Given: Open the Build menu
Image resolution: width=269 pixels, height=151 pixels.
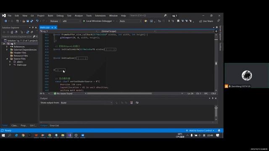Looking at the screenshot, I should [50, 16].
